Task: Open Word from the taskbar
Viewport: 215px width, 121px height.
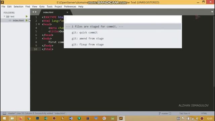Action: point(71,118)
